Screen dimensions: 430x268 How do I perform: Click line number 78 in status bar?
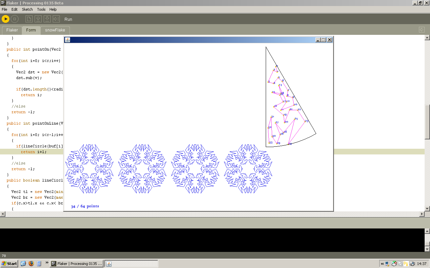click(4, 256)
